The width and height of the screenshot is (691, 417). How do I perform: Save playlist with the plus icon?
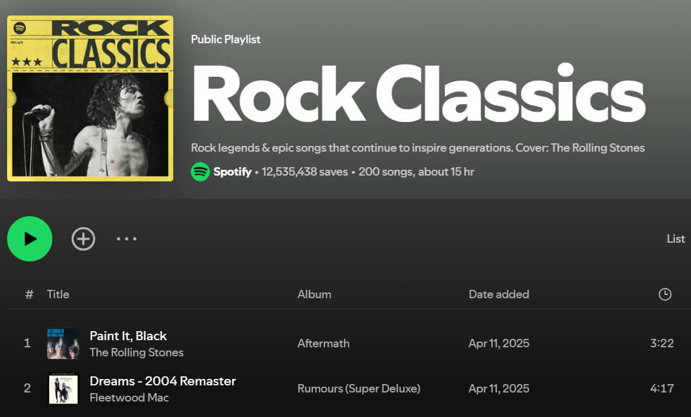[x=83, y=239]
